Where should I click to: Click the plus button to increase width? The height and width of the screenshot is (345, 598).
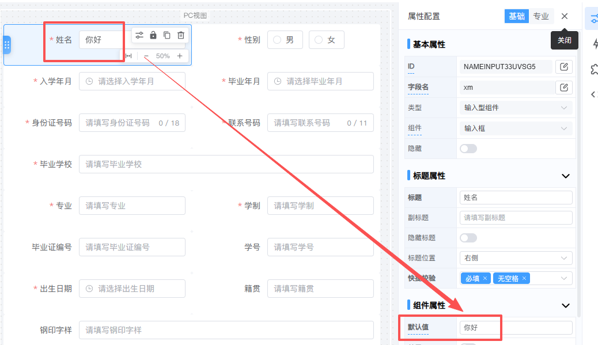click(180, 56)
